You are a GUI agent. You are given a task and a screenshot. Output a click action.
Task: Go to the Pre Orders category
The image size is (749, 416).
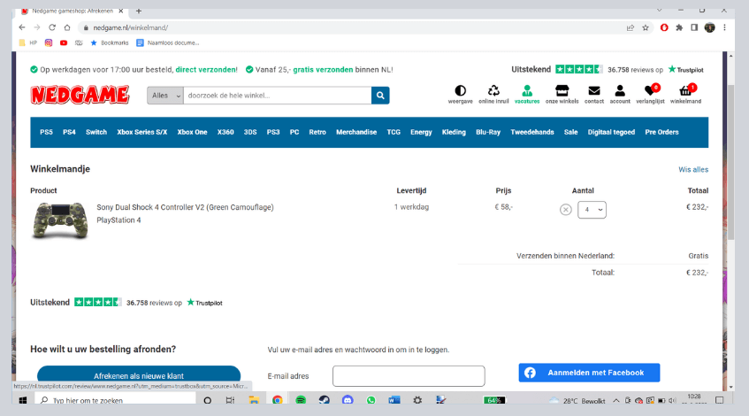[661, 132]
